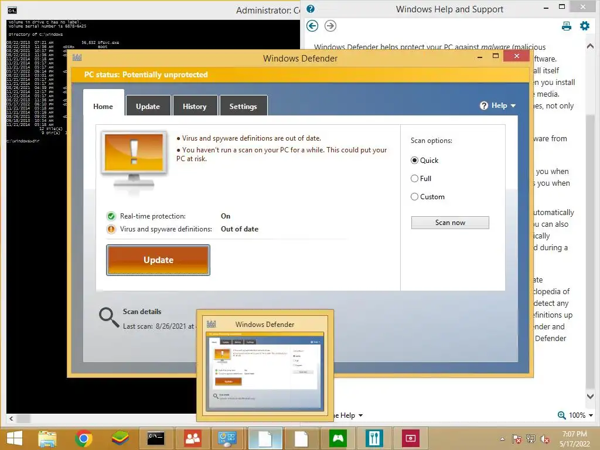Switch to the History tab
Viewport: 600px width, 450px height.
tap(195, 107)
